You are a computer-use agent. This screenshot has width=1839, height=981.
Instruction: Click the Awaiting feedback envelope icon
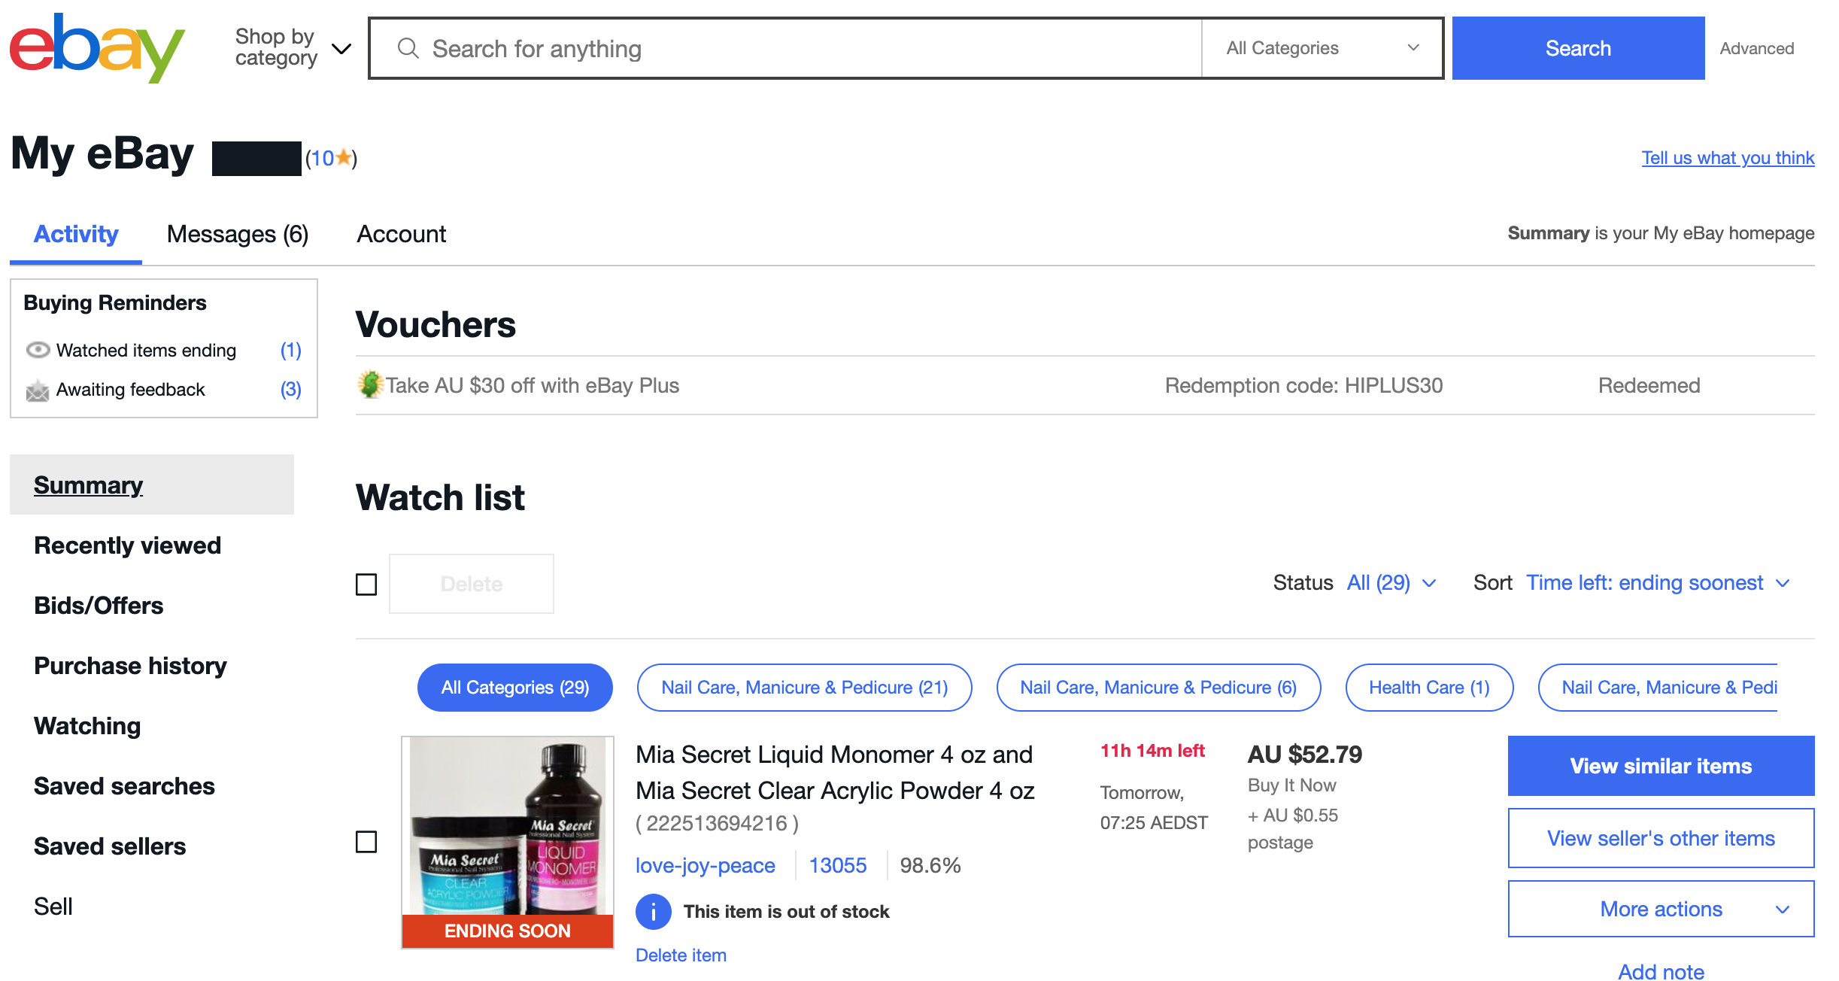click(x=38, y=390)
